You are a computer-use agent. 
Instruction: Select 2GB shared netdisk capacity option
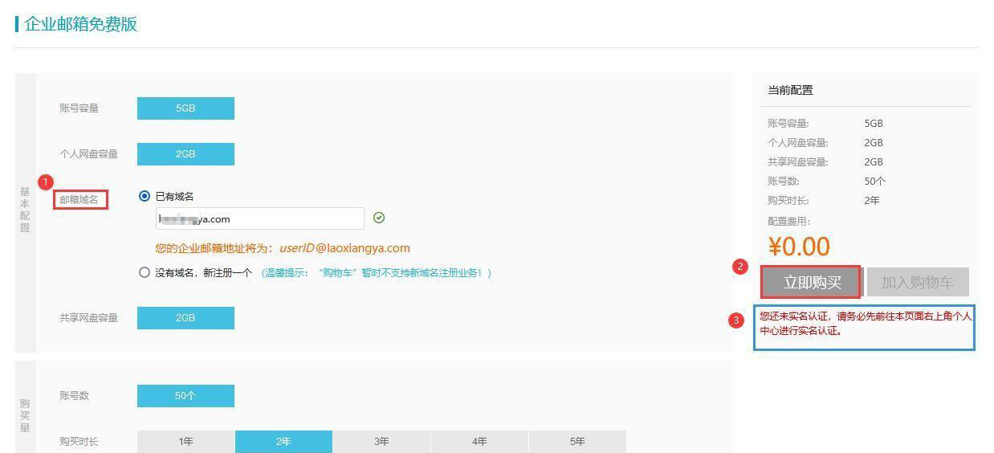click(185, 318)
